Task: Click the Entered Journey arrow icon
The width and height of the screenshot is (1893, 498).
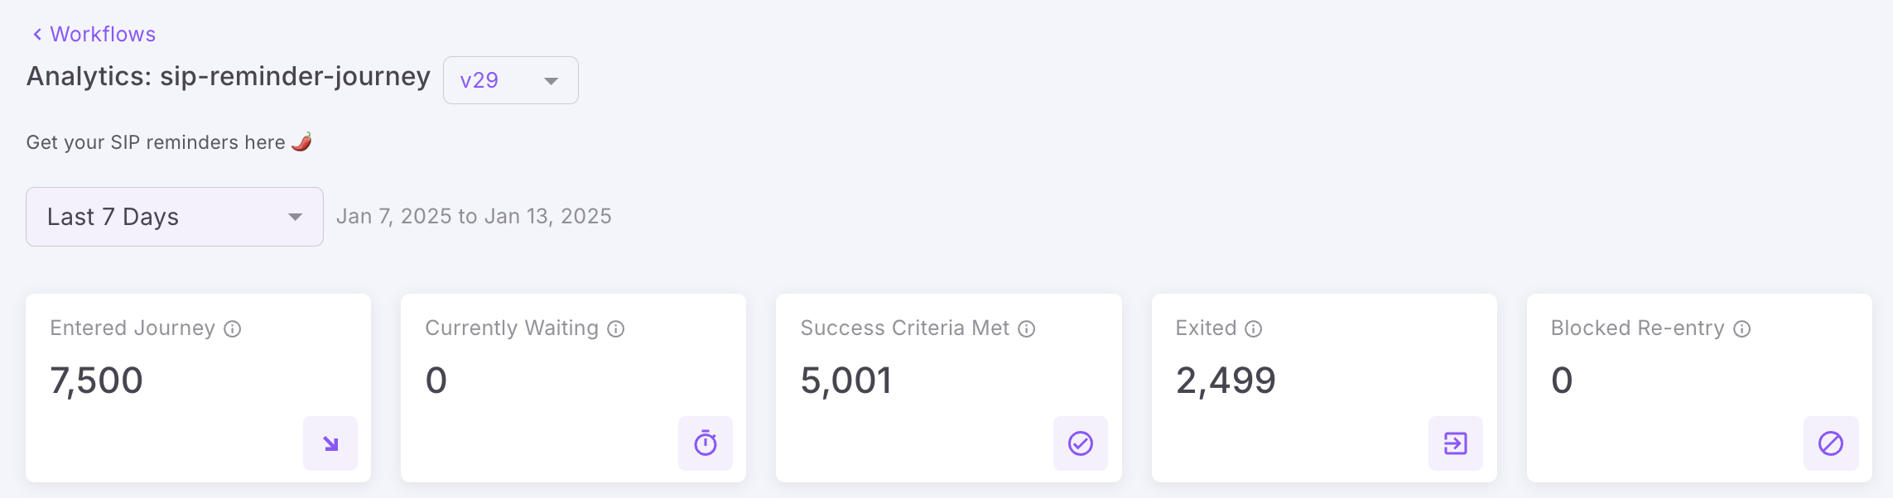Action: point(330,443)
